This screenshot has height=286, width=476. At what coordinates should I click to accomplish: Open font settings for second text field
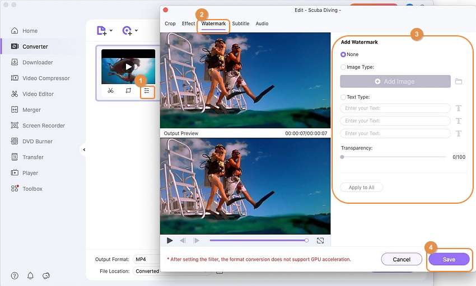click(459, 121)
